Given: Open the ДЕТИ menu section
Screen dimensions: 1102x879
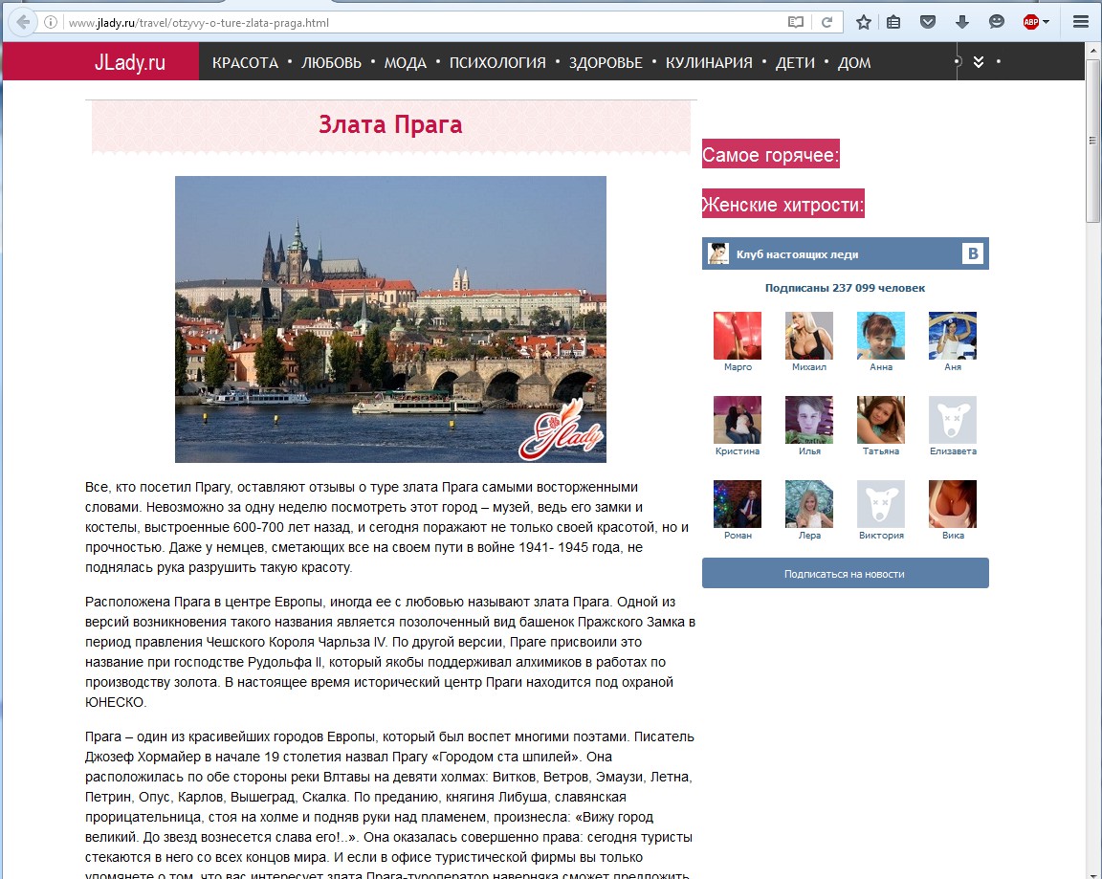Looking at the screenshot, I should [795, 62].
